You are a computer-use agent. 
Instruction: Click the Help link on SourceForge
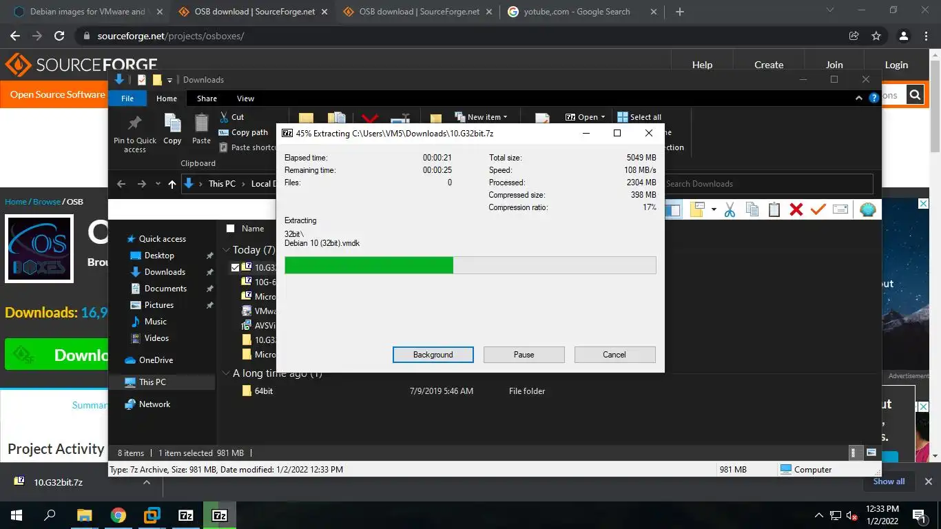(702, 65)
